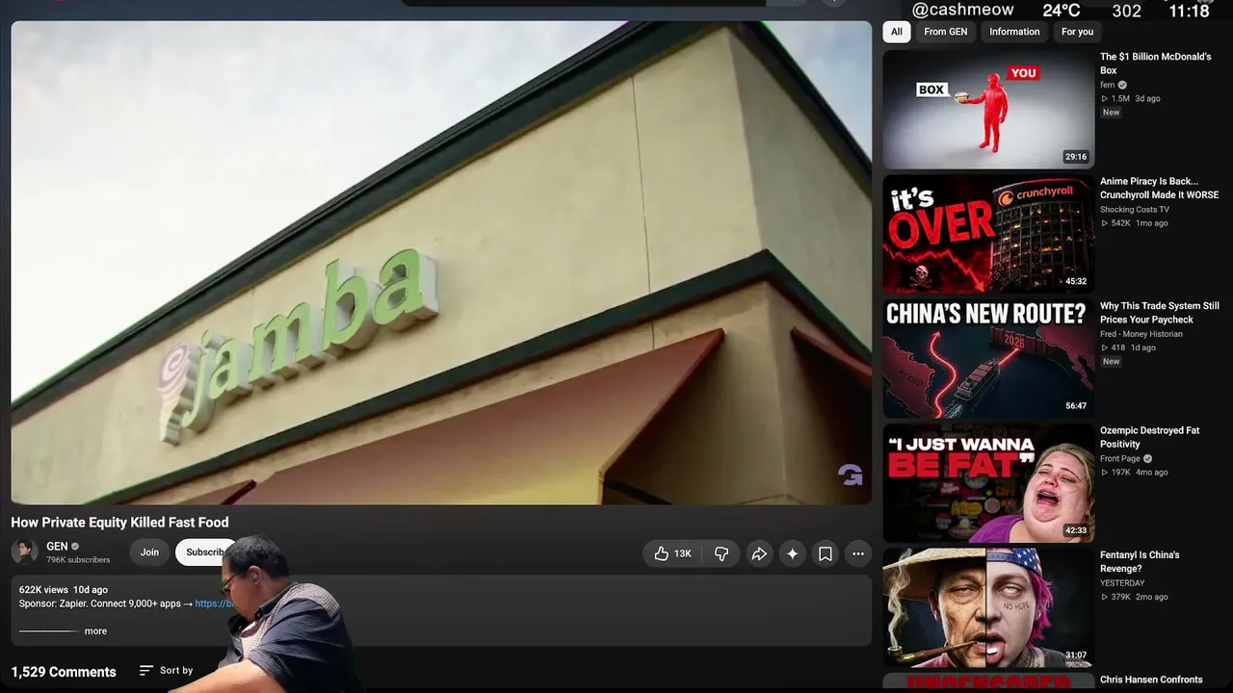Screen dimensions: 1233x693
Task: Open Sort by comments dropdown
Action: pos(166,670)
